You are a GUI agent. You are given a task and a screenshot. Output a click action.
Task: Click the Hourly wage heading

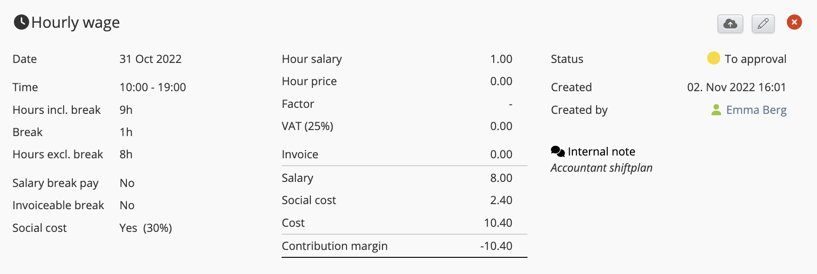[75, 23]
